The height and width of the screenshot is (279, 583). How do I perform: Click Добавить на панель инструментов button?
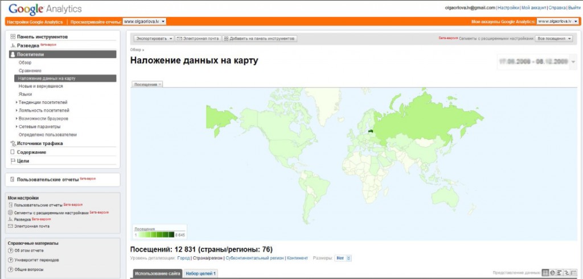(260, 39)
